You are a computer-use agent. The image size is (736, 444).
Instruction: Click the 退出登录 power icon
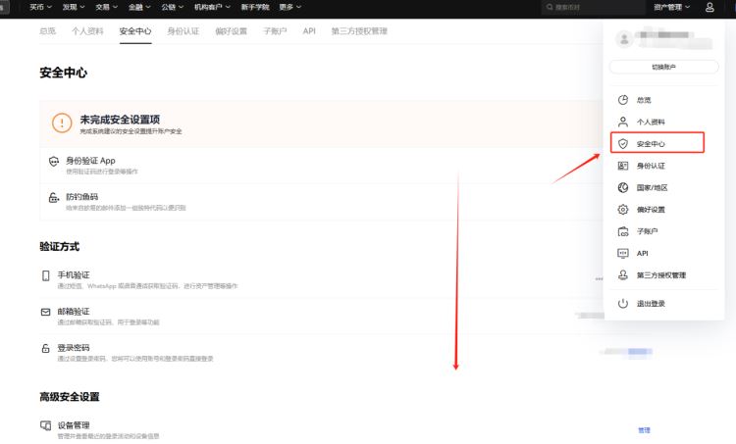(x=622, y=304)
